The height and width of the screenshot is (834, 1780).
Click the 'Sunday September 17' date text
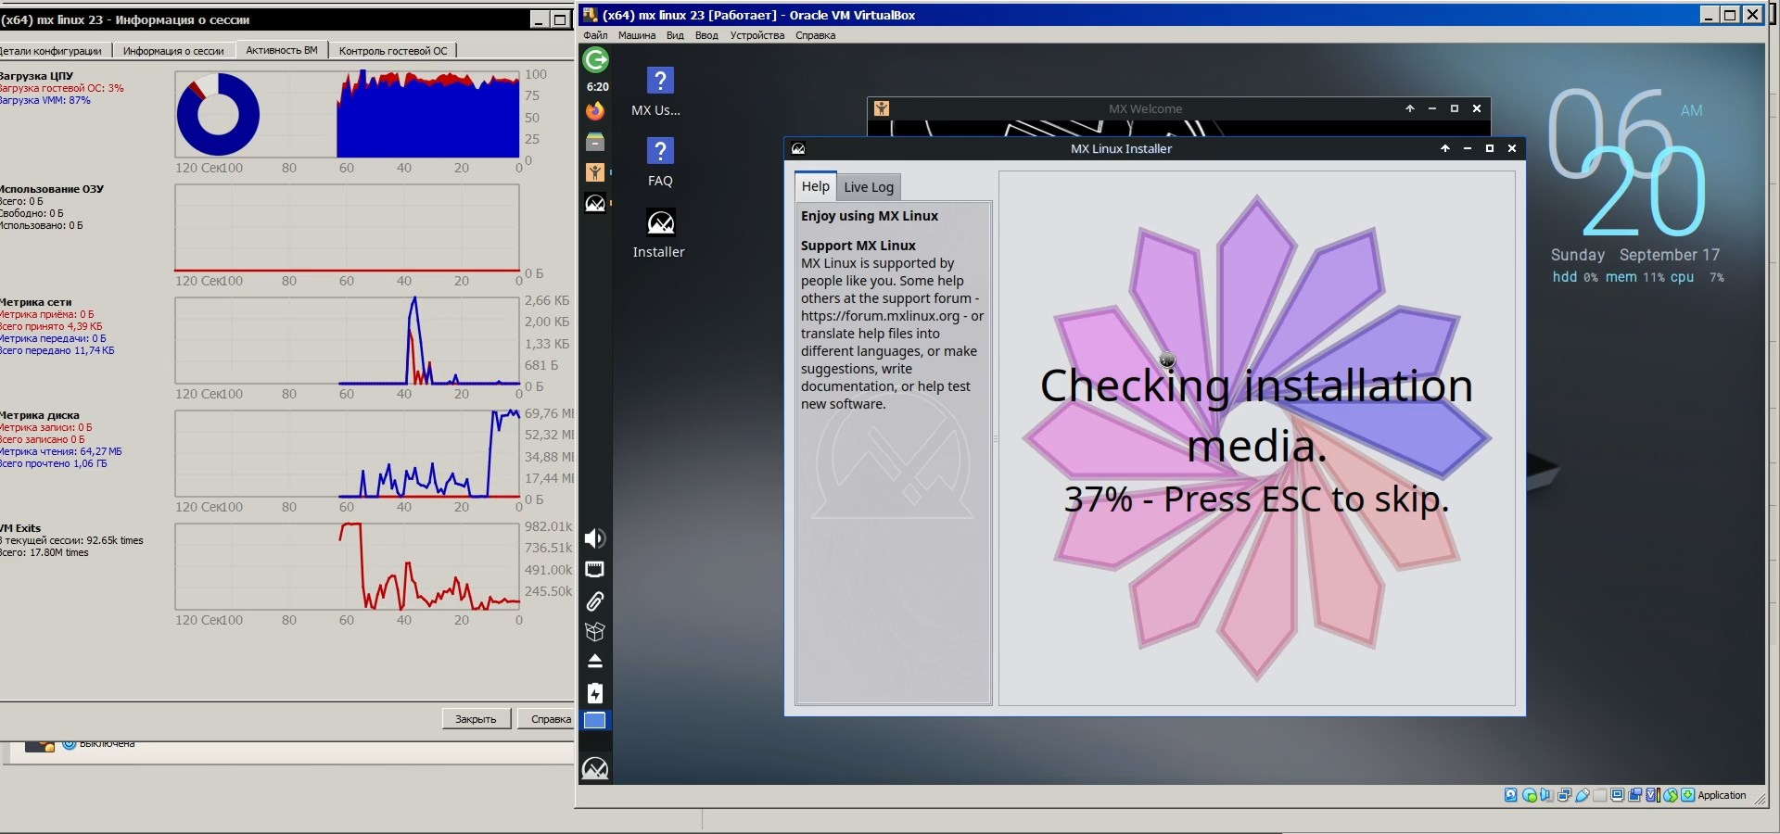pyautogui.click(x=1635, y=255)
